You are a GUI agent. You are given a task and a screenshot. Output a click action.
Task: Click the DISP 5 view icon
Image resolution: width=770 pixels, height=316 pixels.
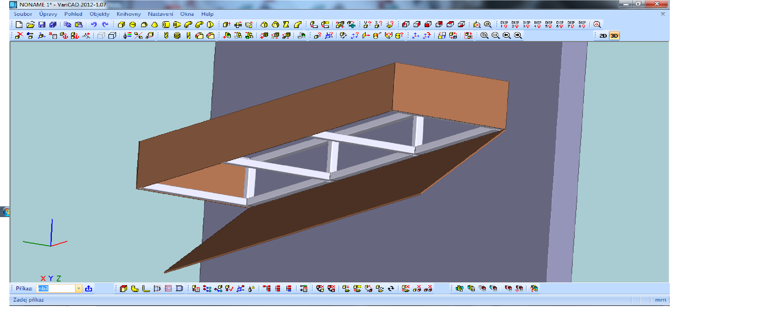click(x=549, y=25)
